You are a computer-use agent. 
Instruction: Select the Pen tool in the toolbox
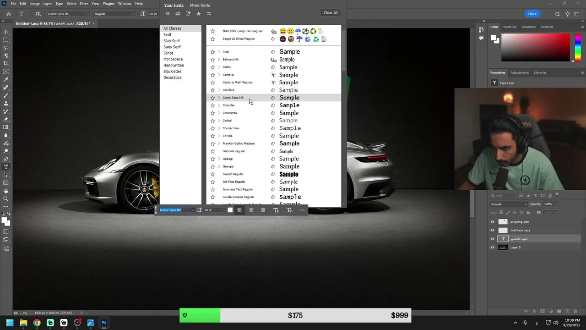[x=6, y=159]
